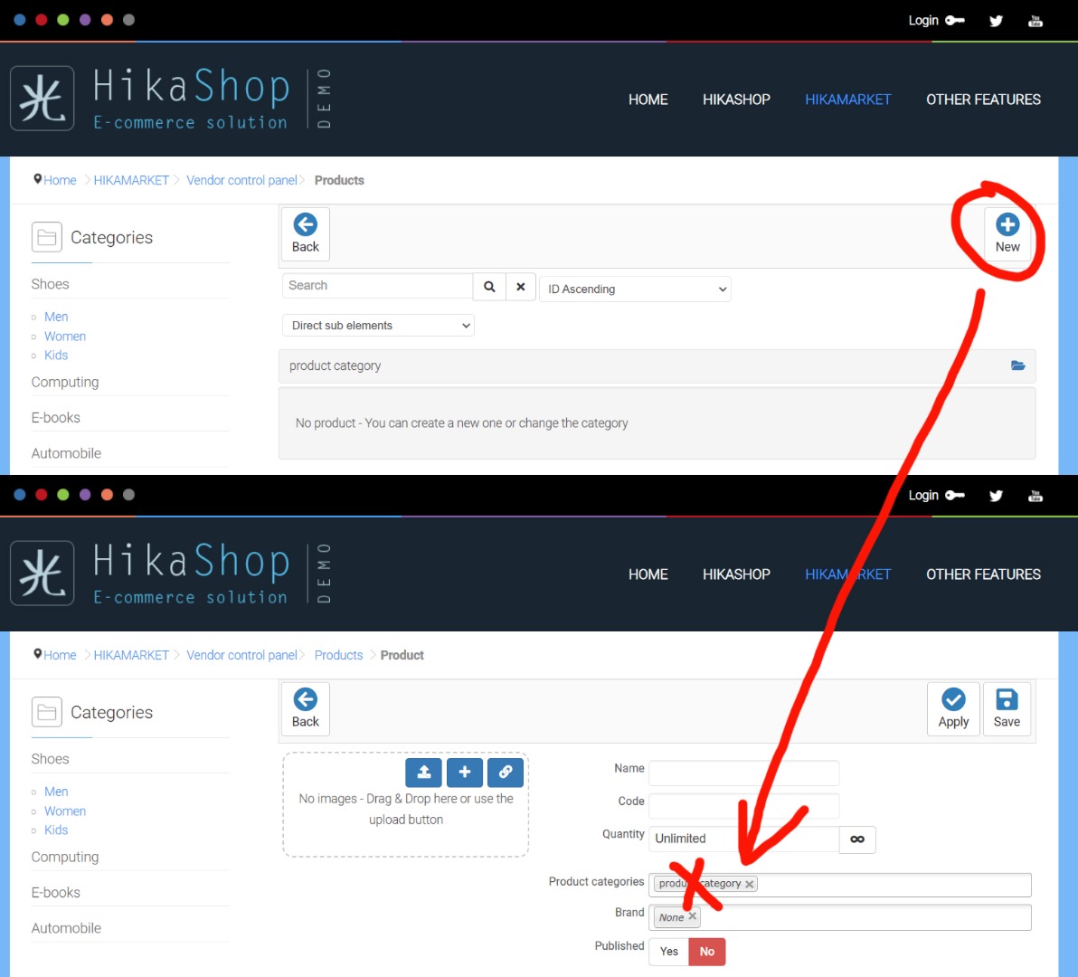The width and height of the screenshot is (1078, 977).
Task: Remove the 'product category' tag with its x
Action: tap(750, 884)
